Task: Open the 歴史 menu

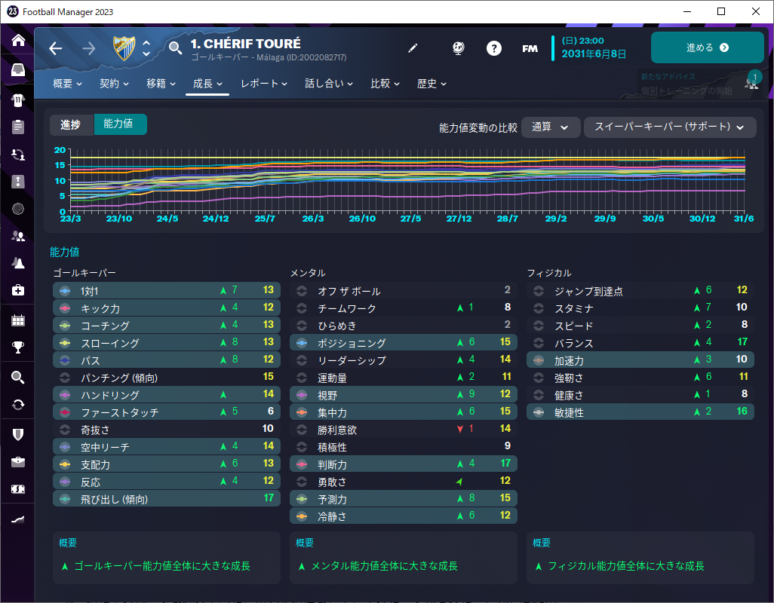Action: (432, 84)
